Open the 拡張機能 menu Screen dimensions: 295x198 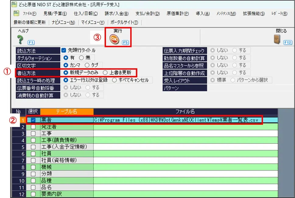pos(254,14)
